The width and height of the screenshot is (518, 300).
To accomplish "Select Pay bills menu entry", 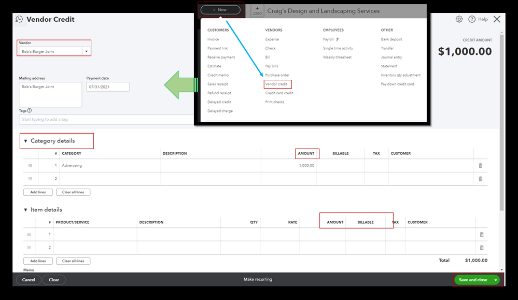I will click(272, 66).
